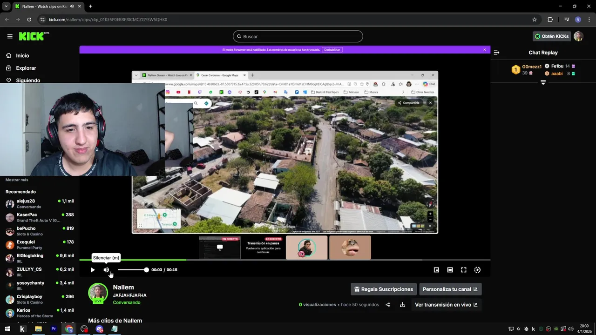Click Personaliza tu canal button

pos(450,289)
